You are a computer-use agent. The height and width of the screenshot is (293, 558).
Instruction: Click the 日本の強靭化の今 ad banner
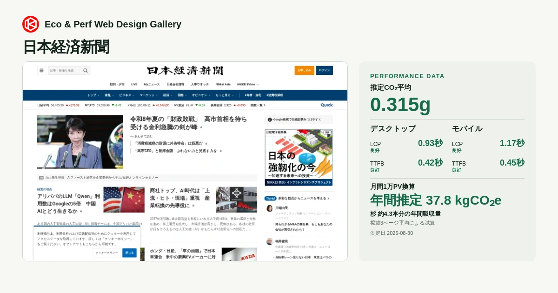pyautogui.click(x=299, y=157)
